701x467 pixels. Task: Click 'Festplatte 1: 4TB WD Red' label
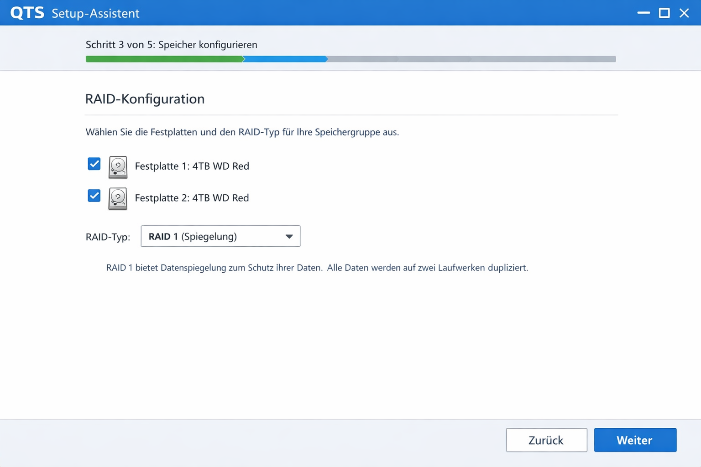192,166
